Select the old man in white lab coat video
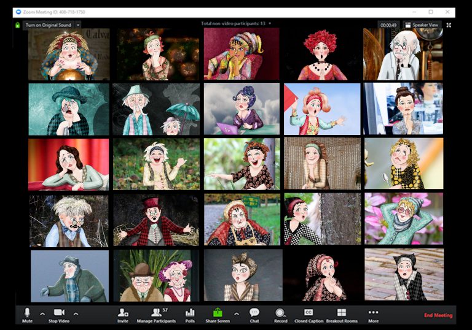The width and height of the screenshot is (472, 330). [403, 55]
